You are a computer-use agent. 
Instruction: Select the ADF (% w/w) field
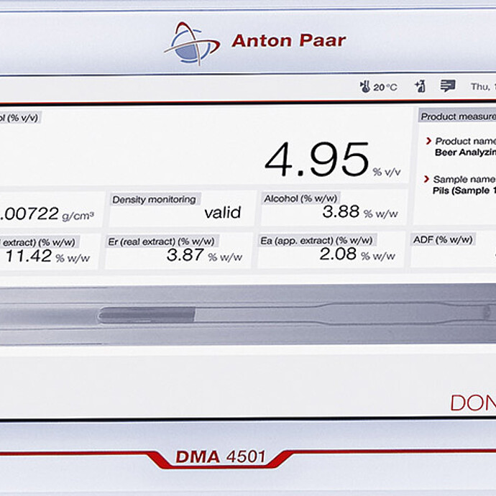click(x=453, y=249)
